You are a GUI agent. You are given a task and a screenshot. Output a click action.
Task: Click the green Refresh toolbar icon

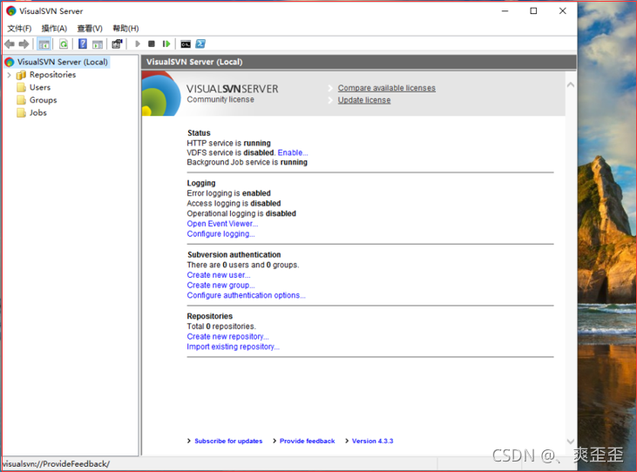[x=64, y=44]
